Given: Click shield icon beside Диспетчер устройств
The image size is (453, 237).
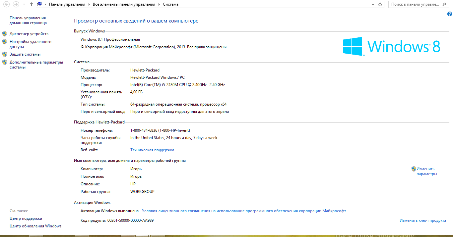Looking at the screenshot, I should tap(5, 34).
